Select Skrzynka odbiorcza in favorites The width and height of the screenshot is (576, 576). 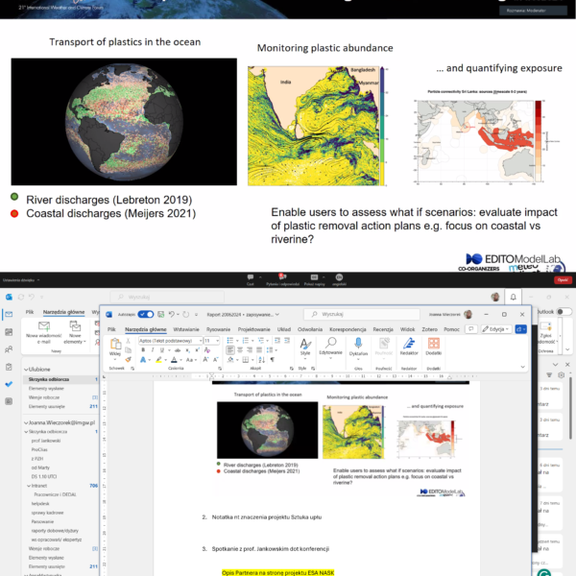[60, 379]
